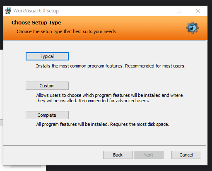The width and height of the screenshot is (212, 171).
Task: Cancel the WorkVisual installation
Action: pyautogui.click(x=186, y=155)
